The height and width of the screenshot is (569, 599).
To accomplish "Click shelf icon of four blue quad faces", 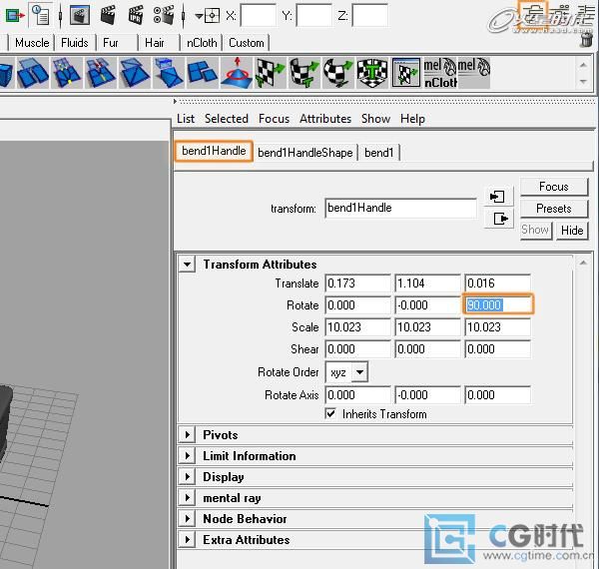I will [x=202, y=73].
